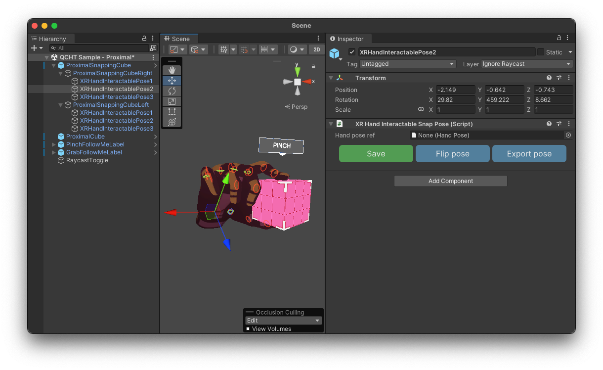Open Snap Pose script more options menu

tap(568, 124)
